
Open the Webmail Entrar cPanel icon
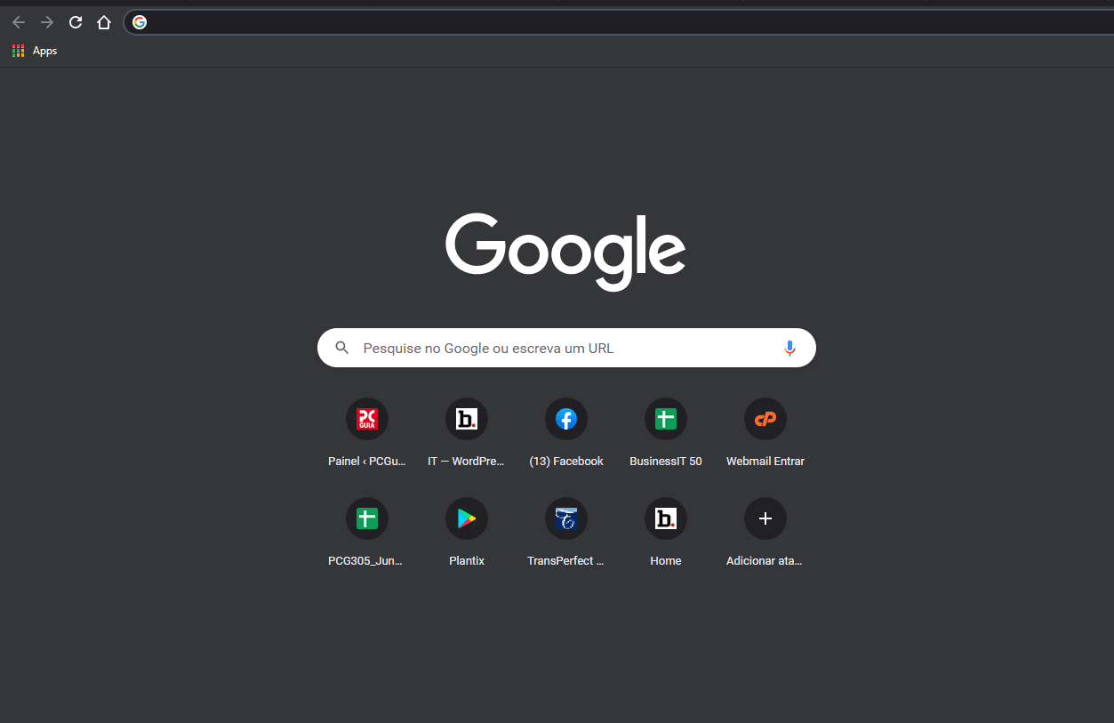click(x=765, y=419)
